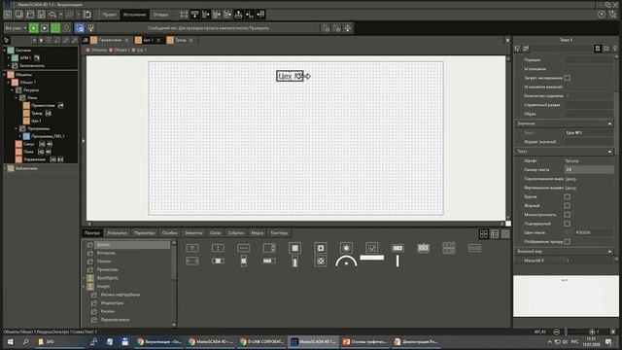Open the Тренд window tab
The height and width of the screenshot is (350, 622).
[x=181, y=40]
